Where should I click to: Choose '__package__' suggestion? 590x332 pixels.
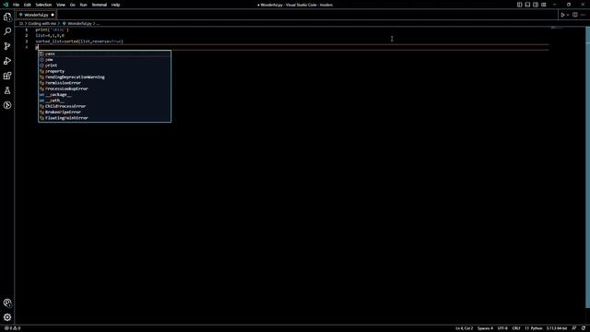pos(104,94)
